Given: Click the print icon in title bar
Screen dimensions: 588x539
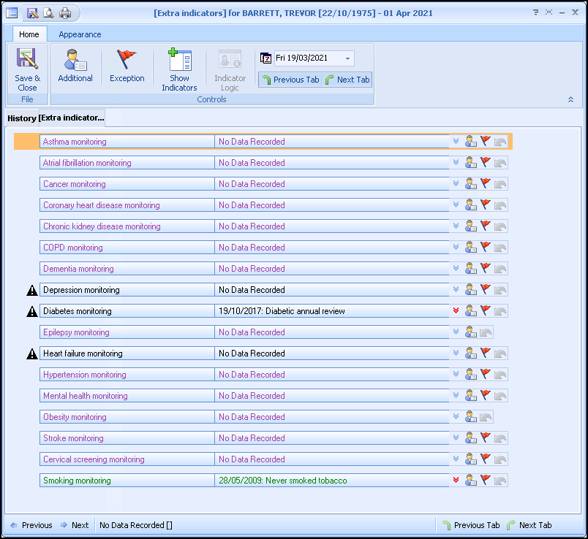Looking at the screenshot, I should [65, 12].
